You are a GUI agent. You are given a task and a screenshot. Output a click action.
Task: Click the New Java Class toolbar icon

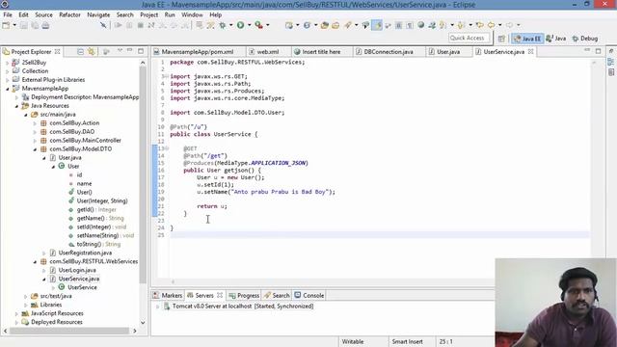[307, 25]
